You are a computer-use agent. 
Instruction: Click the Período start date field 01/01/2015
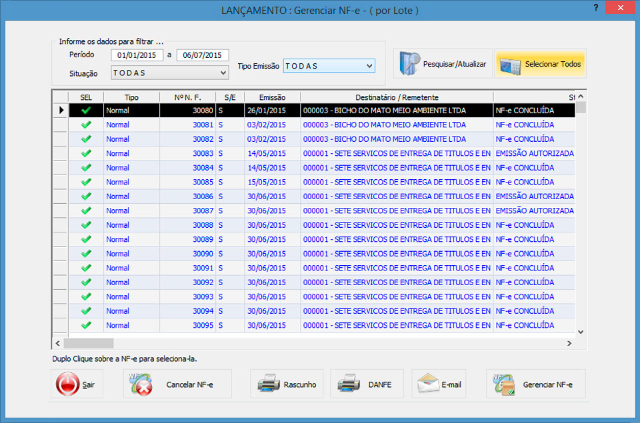(137, 55)
